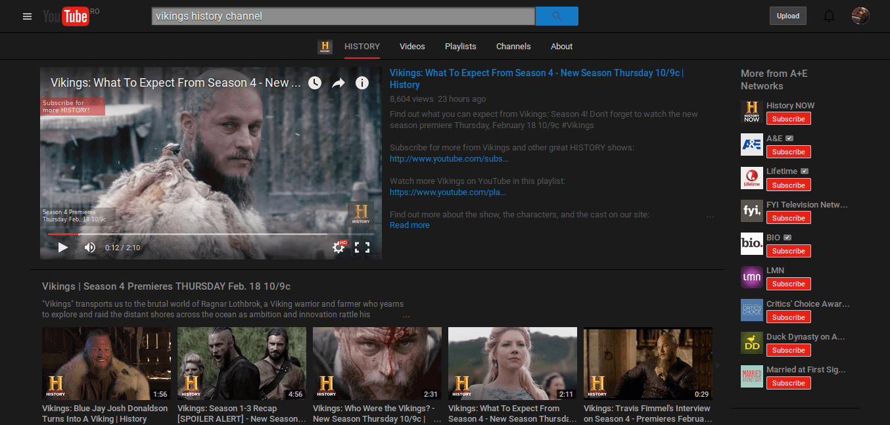
Task: Open the About tab
Action: (x=561, y=47)
